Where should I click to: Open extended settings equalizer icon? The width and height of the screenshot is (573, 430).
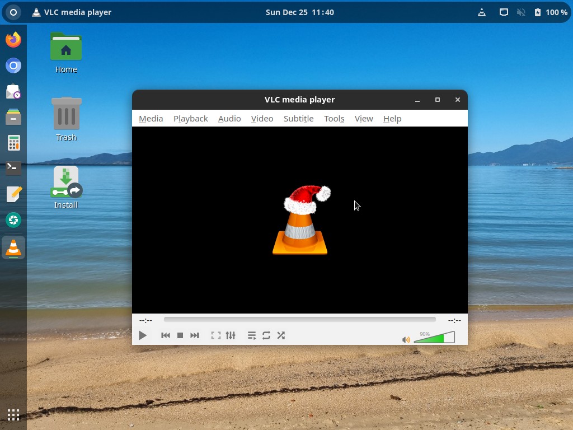231,335
